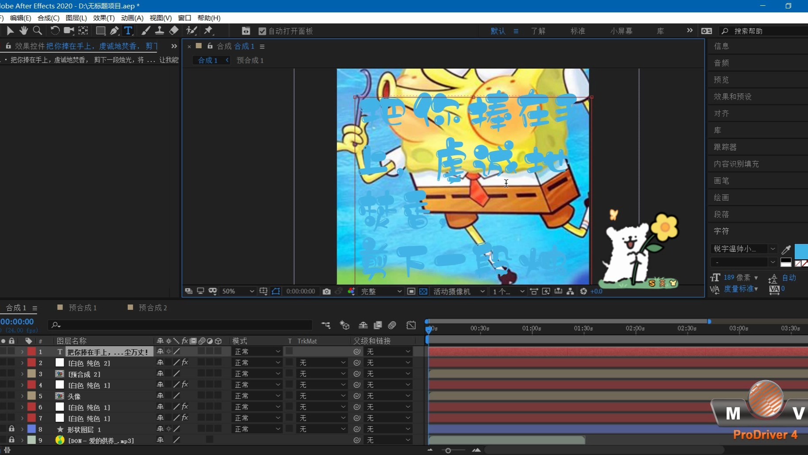Click the blue fill color swatch
The width and height of the screenshot is (808, 455).
801,251
